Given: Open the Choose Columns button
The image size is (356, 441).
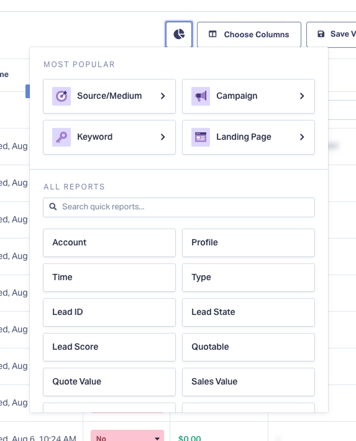Looking at the screenshot, I should [x=249, y=34].
